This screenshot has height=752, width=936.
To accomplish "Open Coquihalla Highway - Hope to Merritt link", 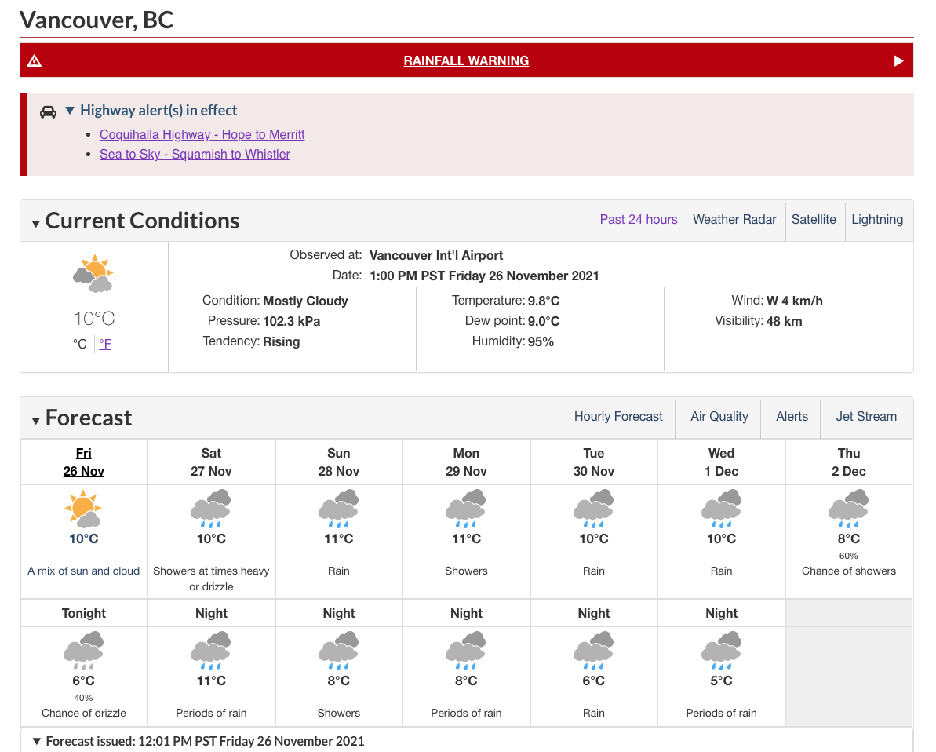I will pyautogui.click(x=202, y=134).
